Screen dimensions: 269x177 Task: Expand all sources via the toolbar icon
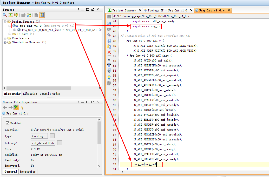point(16,15)
